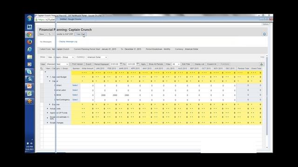
Task: Open the Options dropdown at top right
Action: tap(266, 24)
